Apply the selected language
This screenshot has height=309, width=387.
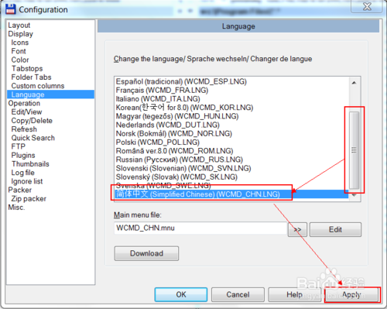351,294
